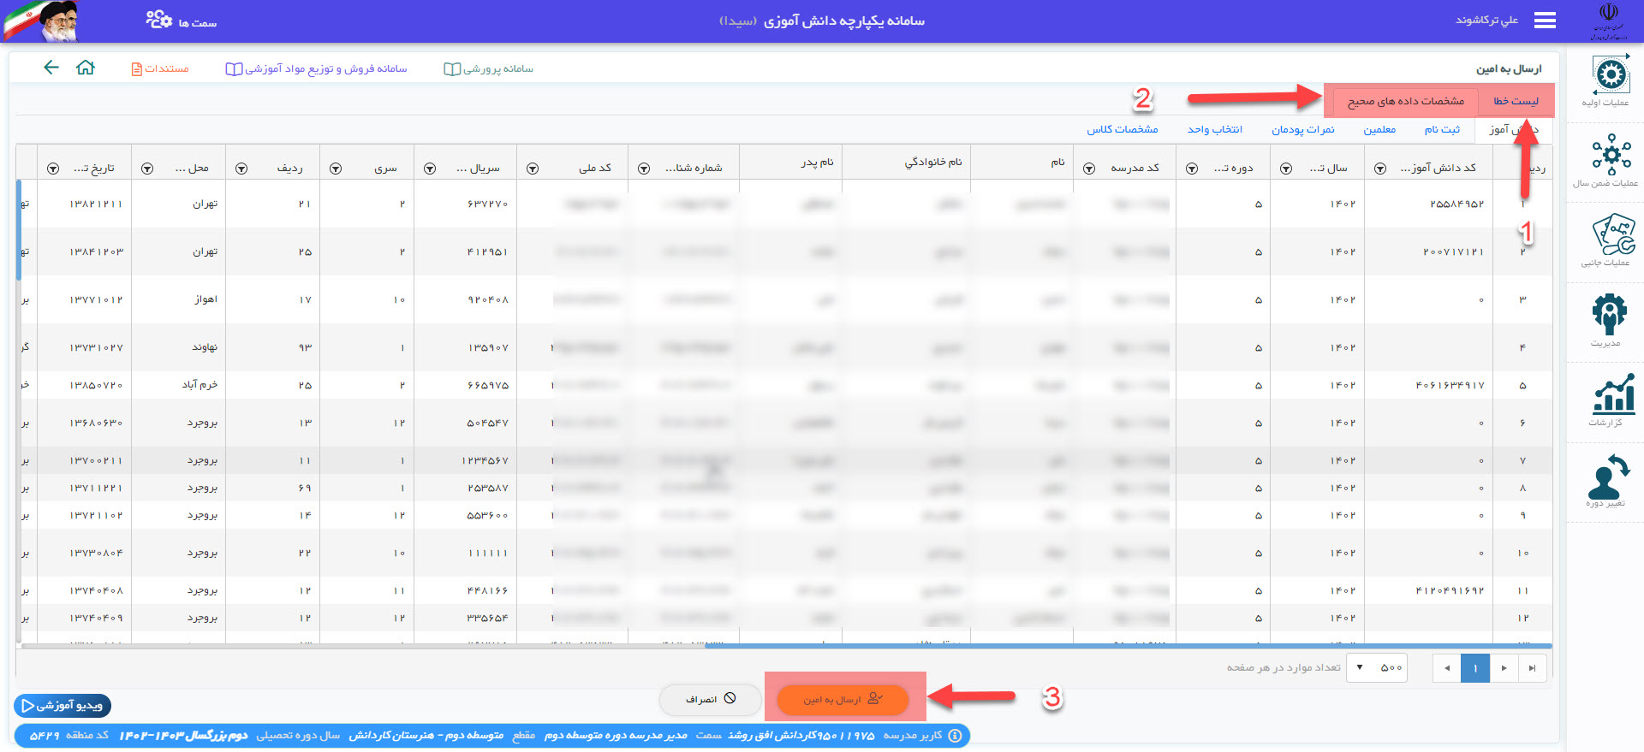Click the back arrow icon
Screen dimensions: 1644x752
click(x=51, y=68)
